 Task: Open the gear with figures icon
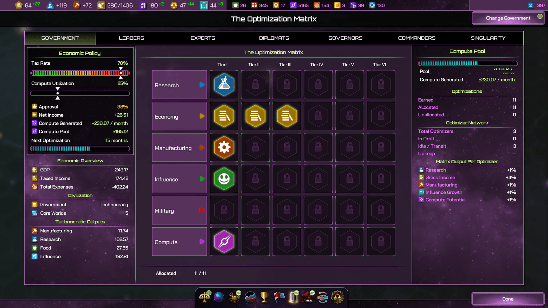click(x=337, y=297)
